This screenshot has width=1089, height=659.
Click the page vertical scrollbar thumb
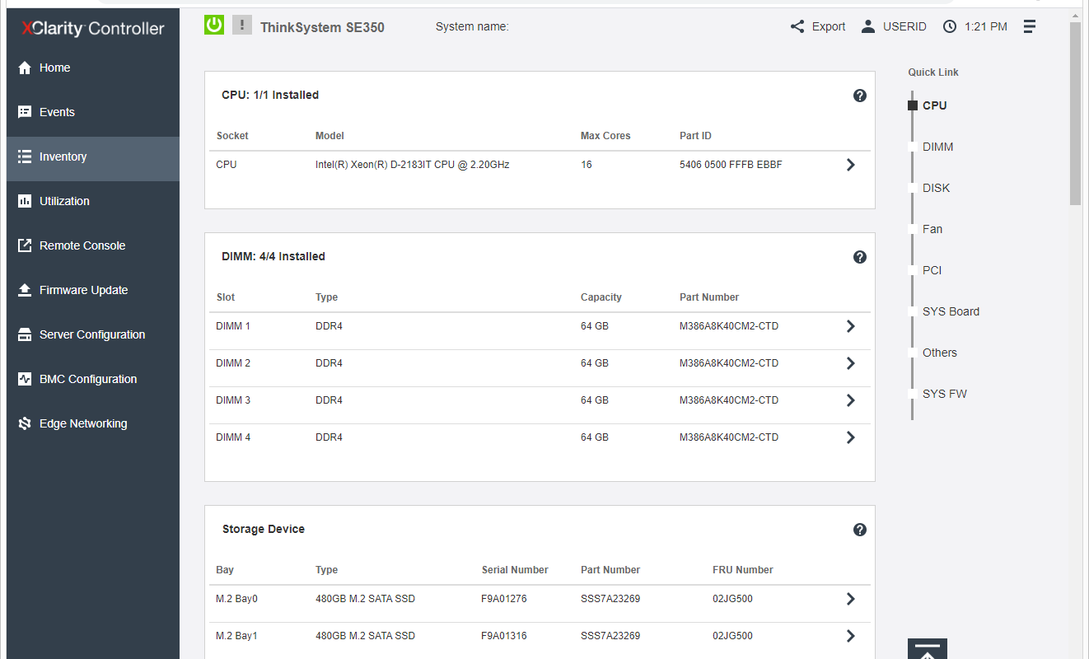(1075, 114)
